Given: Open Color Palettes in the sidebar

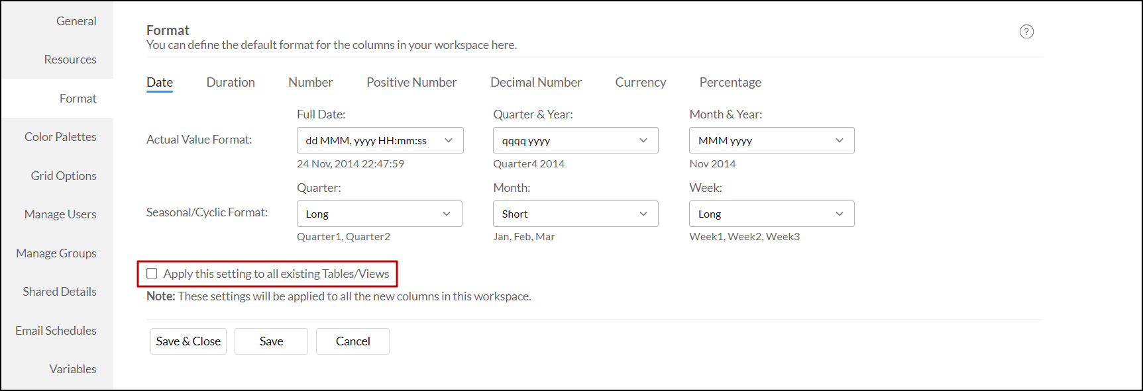Looking at the screenshot, I should click(x=60, y=137).
